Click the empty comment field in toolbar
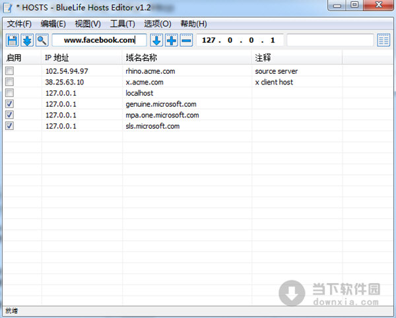The image size is (396, 318). point(330,40)
